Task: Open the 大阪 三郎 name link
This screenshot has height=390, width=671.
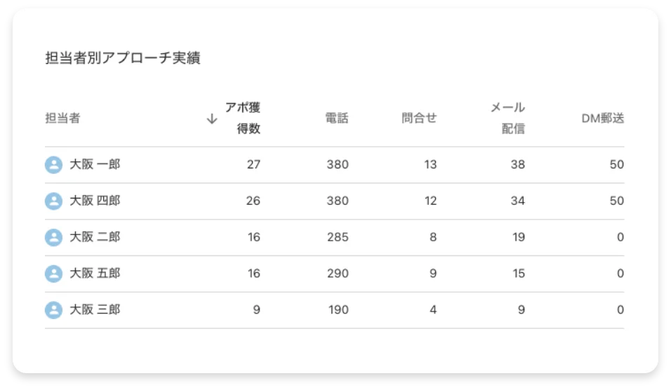Action: click(95, 309)
